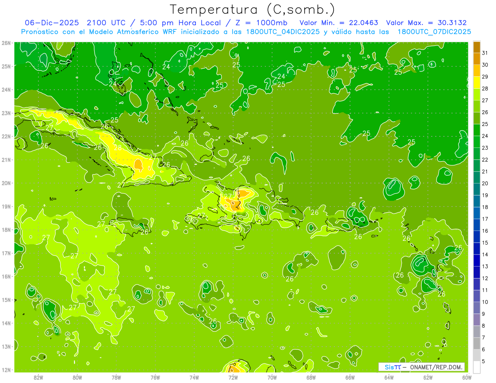The width and height of the screenshot is (496, 383).
Task: Click the longitude axis label '68W'
Action: 311,377
